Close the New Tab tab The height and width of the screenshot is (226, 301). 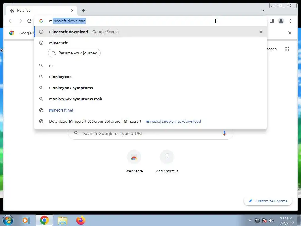(x=72, y=11)
